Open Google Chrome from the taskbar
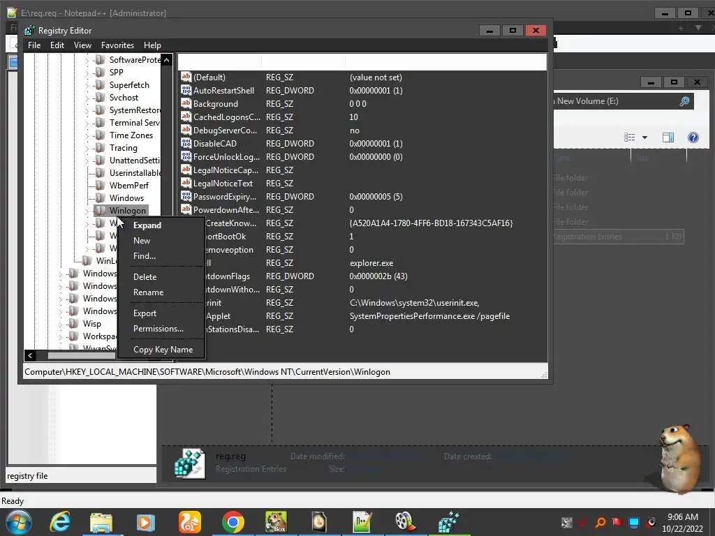This screenshot has width=715, height=536. [233, 522]
